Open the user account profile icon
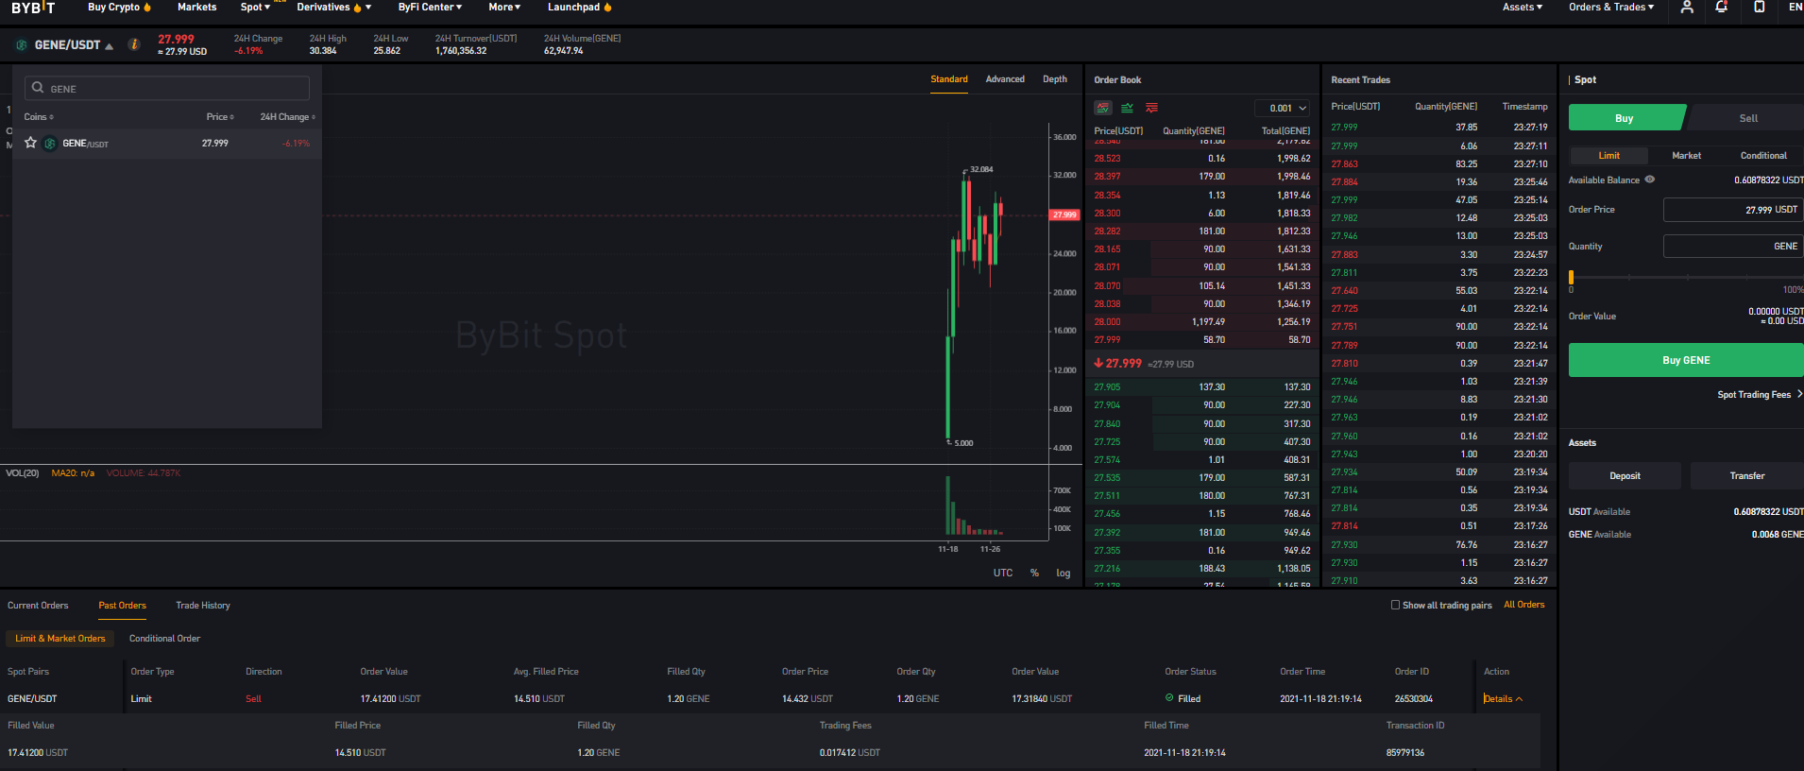Screen dimensions: 1804x771 click(x=1687, y=8)
